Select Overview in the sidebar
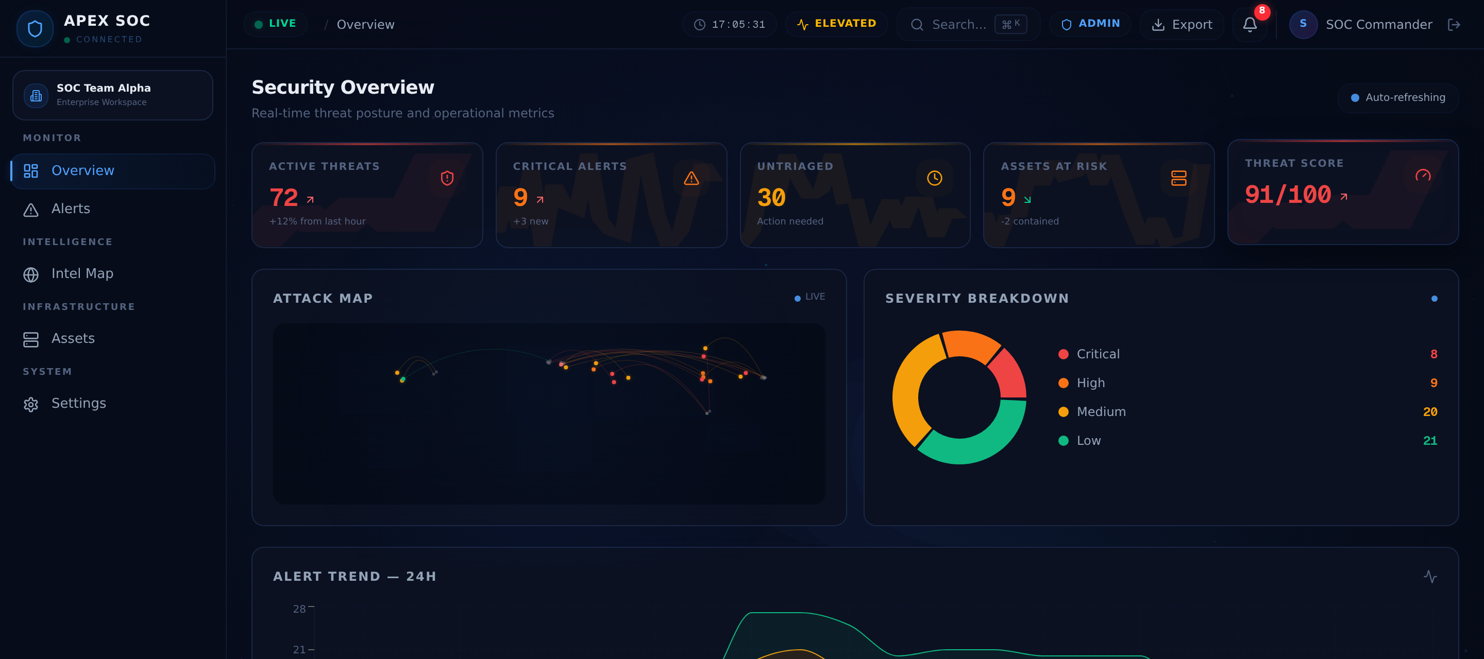Image resolution: width=1484 pixels, height=659 pixels. tap(113, 171)
